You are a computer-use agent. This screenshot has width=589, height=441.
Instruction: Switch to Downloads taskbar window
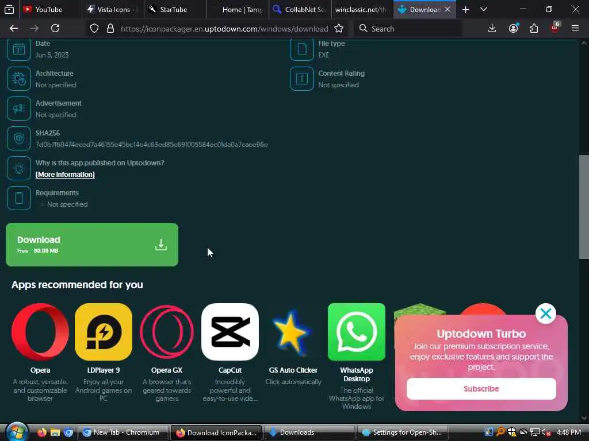[x=309, y=432]
